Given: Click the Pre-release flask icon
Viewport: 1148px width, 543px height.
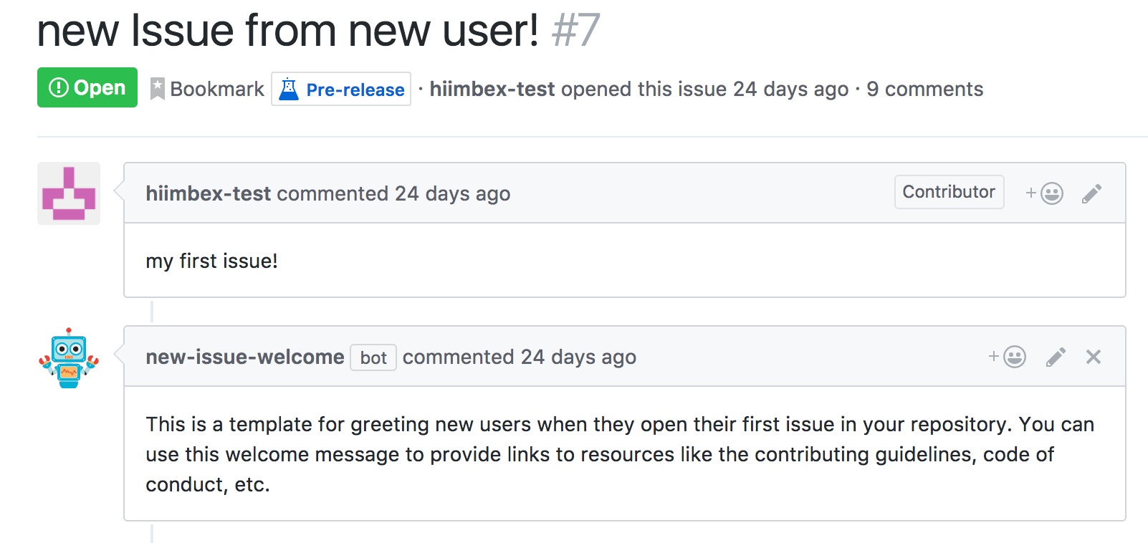Looking at the screenshot, I should click(289, 90).
